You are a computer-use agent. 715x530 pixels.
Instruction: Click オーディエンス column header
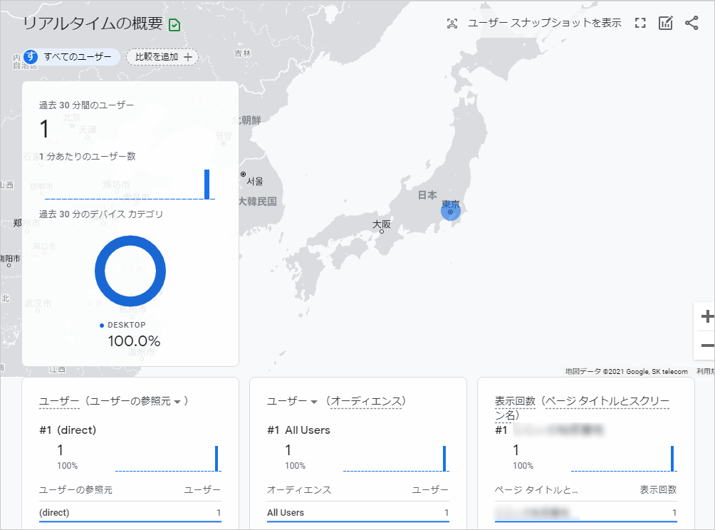[x=299, y=490]
